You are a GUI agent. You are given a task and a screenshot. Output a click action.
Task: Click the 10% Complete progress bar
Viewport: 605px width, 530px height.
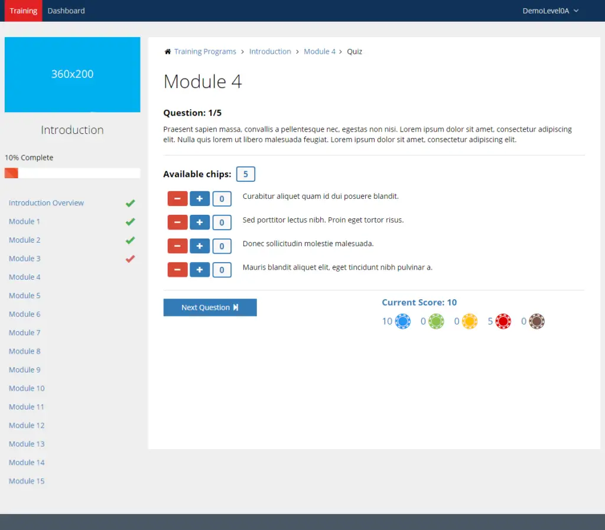coord(73,173)
